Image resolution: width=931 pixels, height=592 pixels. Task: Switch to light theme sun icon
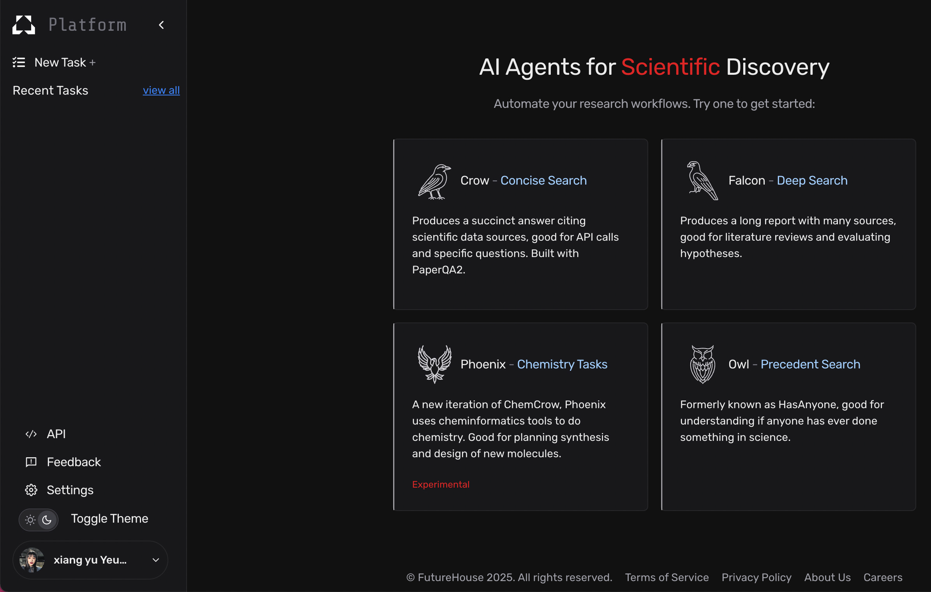[x=30, y=520]
